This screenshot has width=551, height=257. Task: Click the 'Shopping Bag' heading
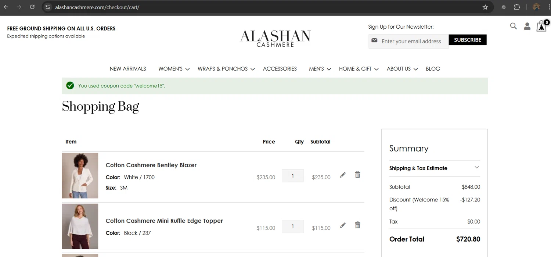[100, 107]
